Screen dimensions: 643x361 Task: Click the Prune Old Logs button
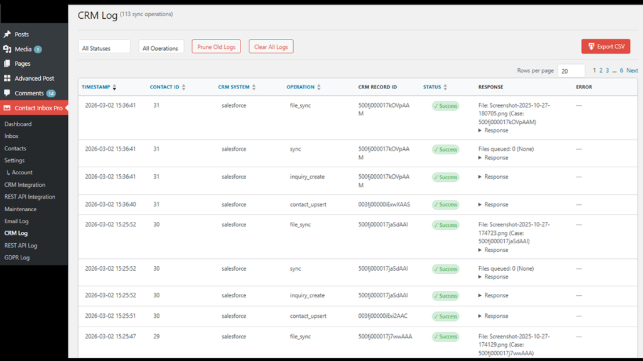216,47
